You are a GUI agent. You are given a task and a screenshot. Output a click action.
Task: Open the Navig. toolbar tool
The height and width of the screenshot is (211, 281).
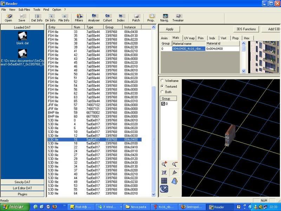pyautogui.click(x=164, y=18)
